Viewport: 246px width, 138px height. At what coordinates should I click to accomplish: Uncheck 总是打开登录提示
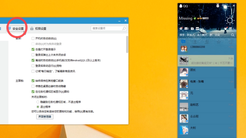pyautogui.click(x=33, y=49)
